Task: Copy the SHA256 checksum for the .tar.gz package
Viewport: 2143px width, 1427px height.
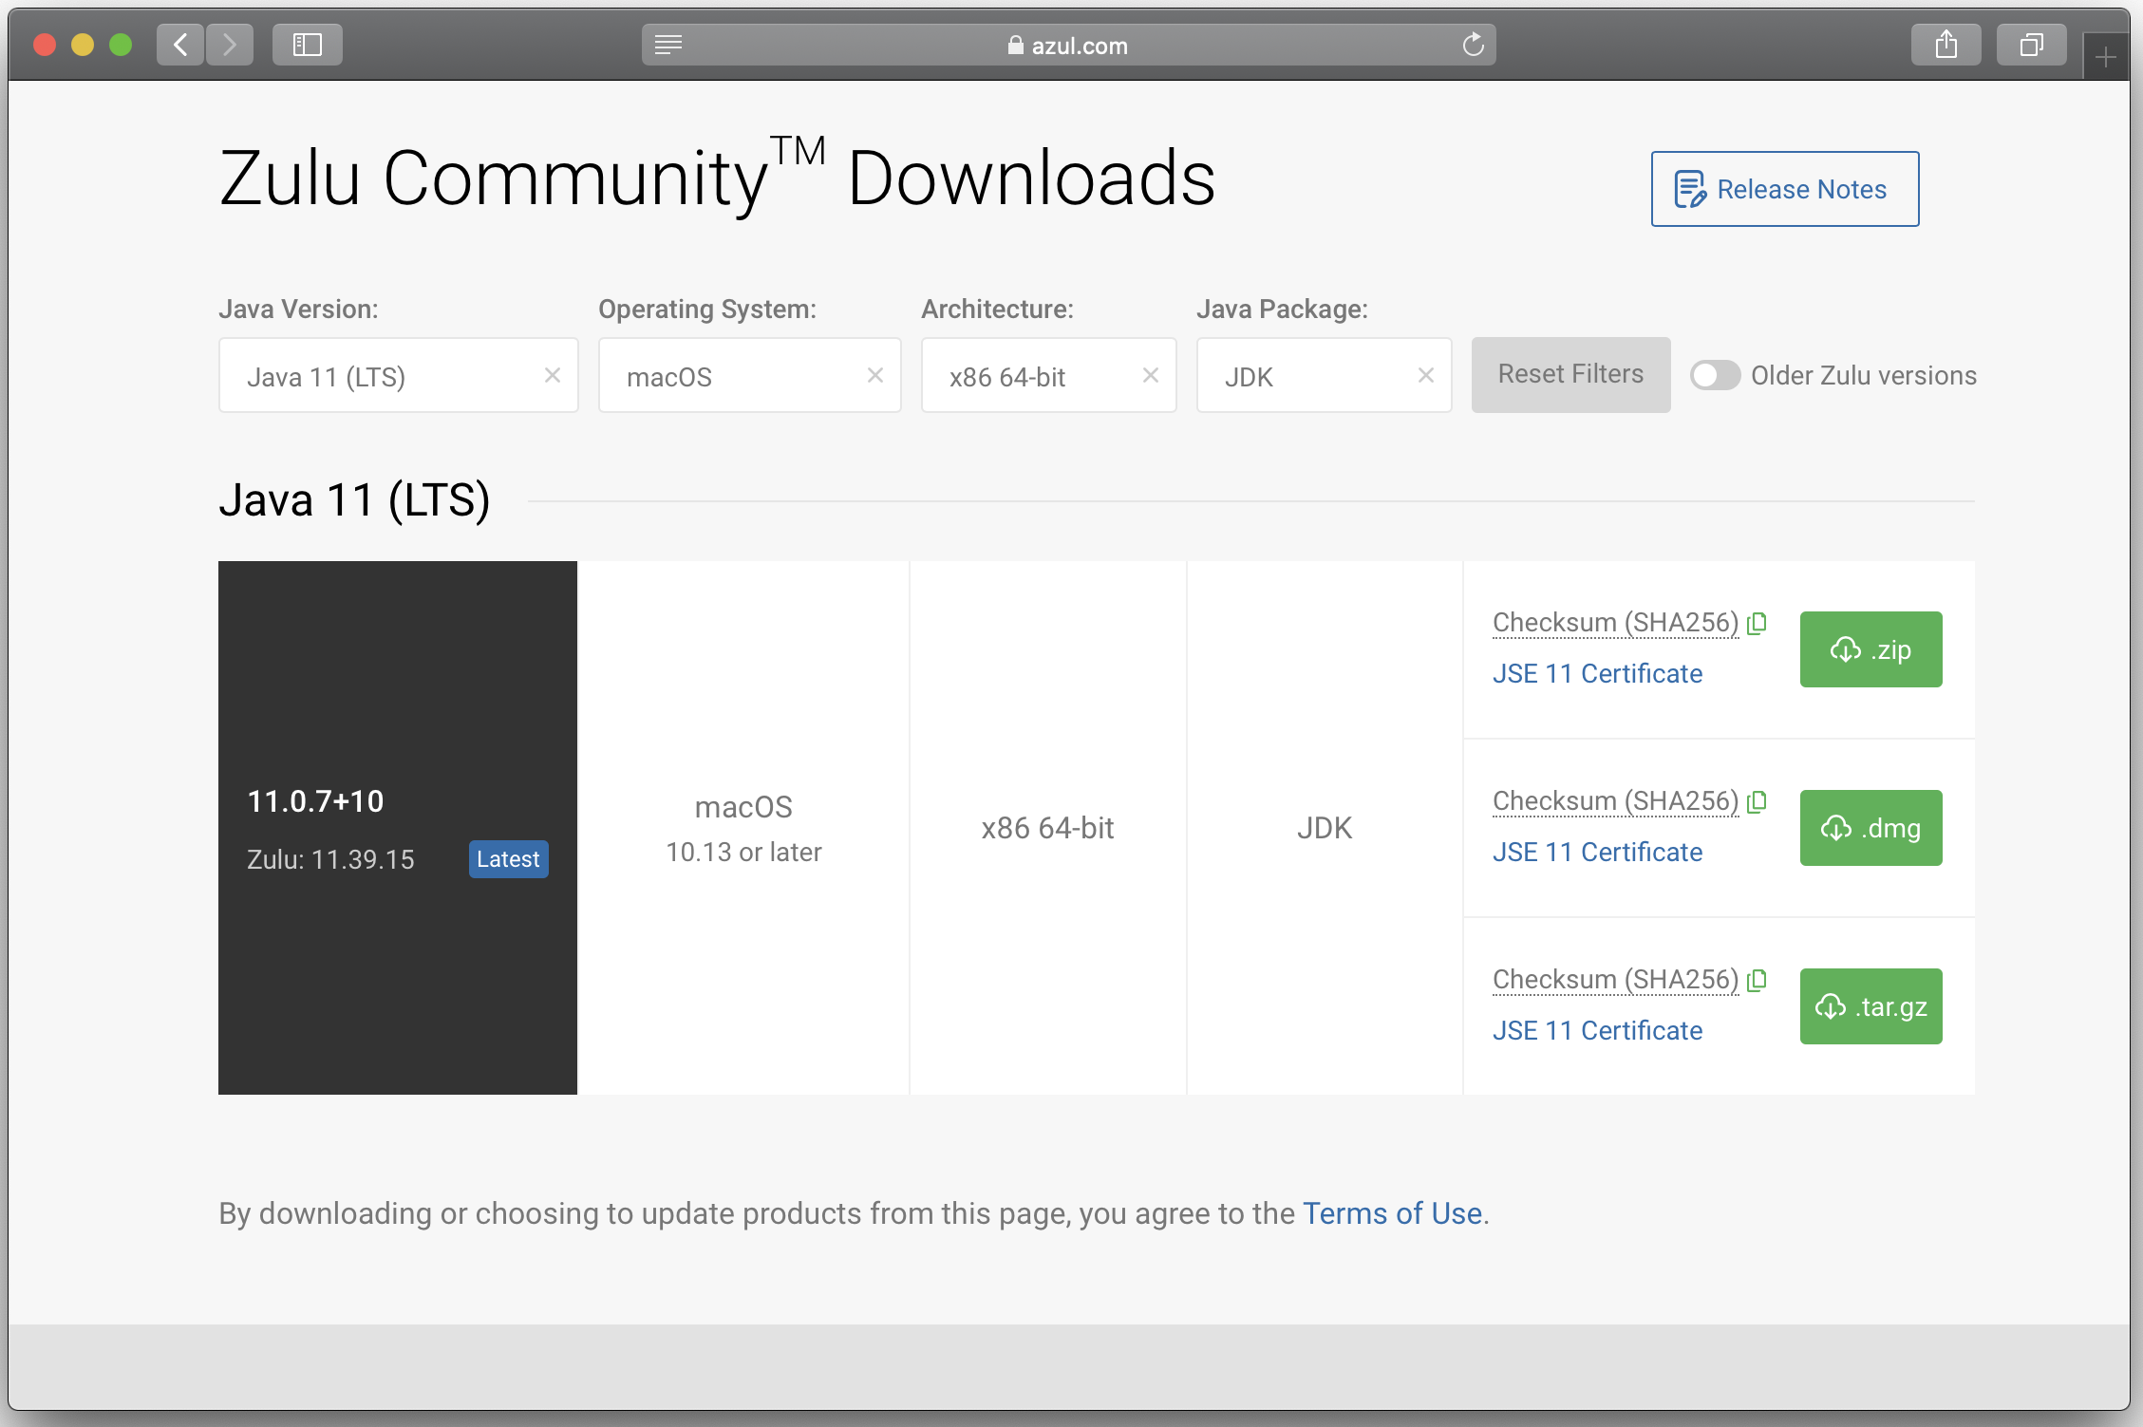Action: [x=1758, y=980]
